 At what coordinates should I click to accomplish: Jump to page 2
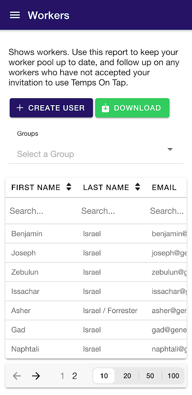75,376
